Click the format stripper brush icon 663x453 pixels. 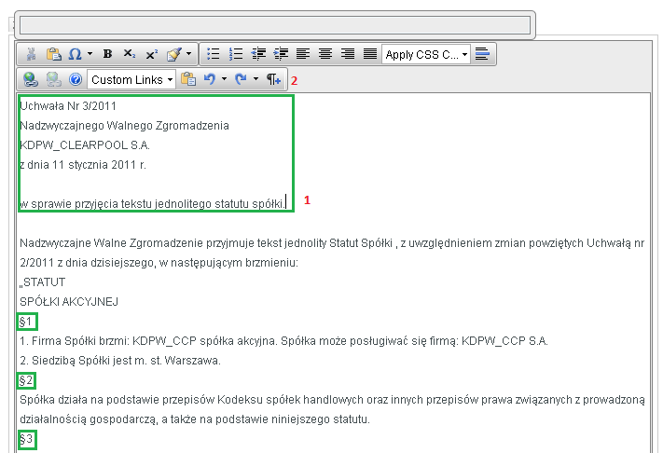(174, 54)
